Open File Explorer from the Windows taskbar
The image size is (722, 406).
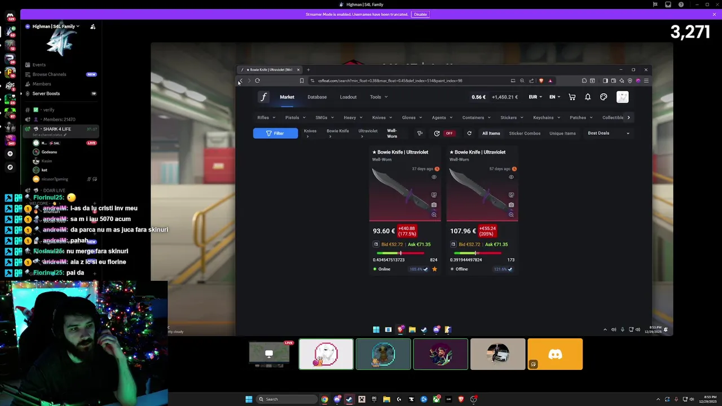coord(386,399)
